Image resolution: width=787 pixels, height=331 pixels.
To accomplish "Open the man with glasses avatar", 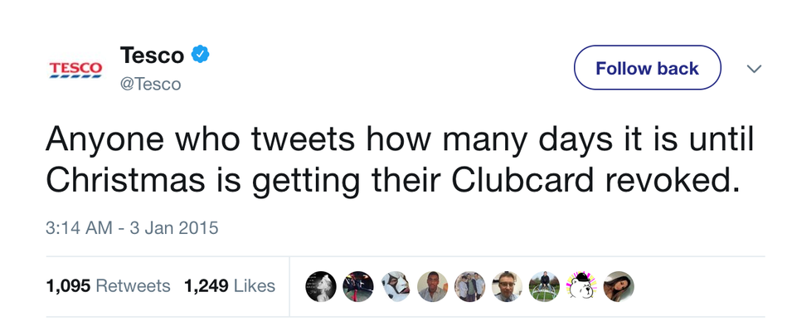I will pos(507,287).
